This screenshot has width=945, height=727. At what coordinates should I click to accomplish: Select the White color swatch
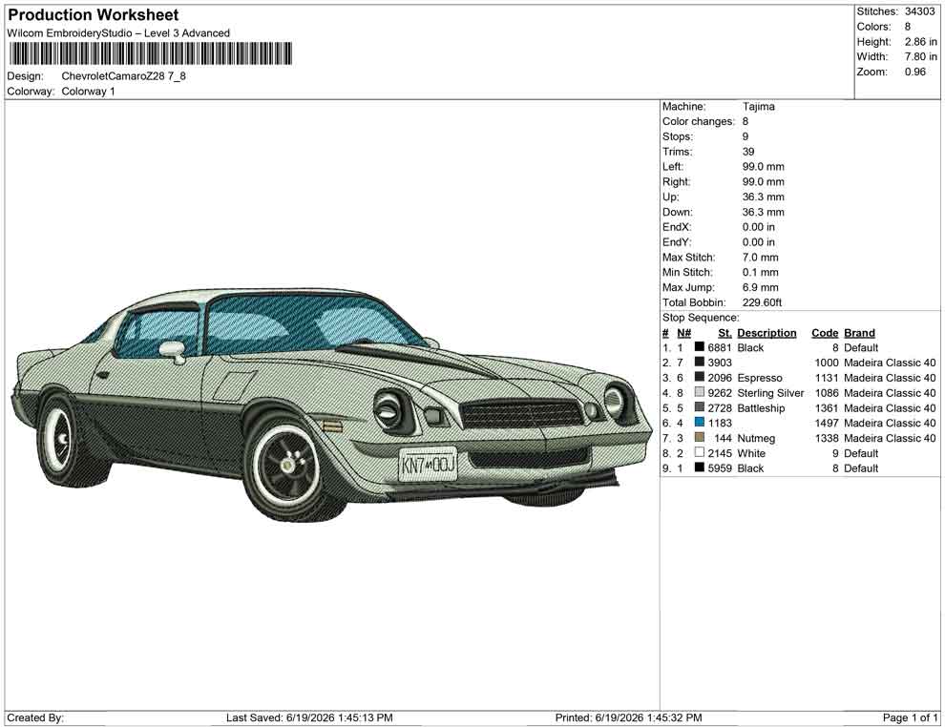click(699, 452)
